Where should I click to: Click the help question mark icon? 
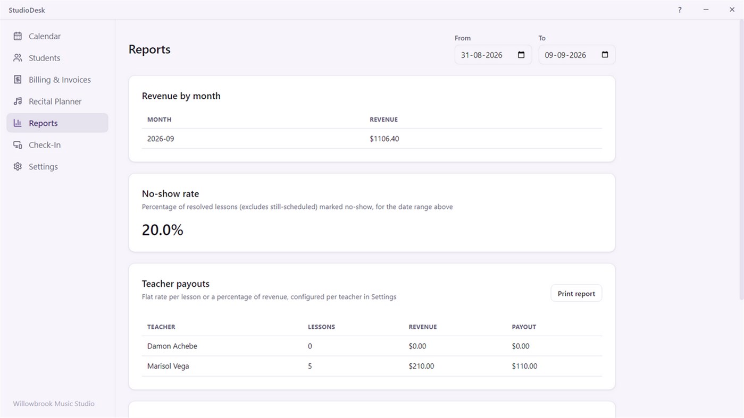tap(680, 10)
